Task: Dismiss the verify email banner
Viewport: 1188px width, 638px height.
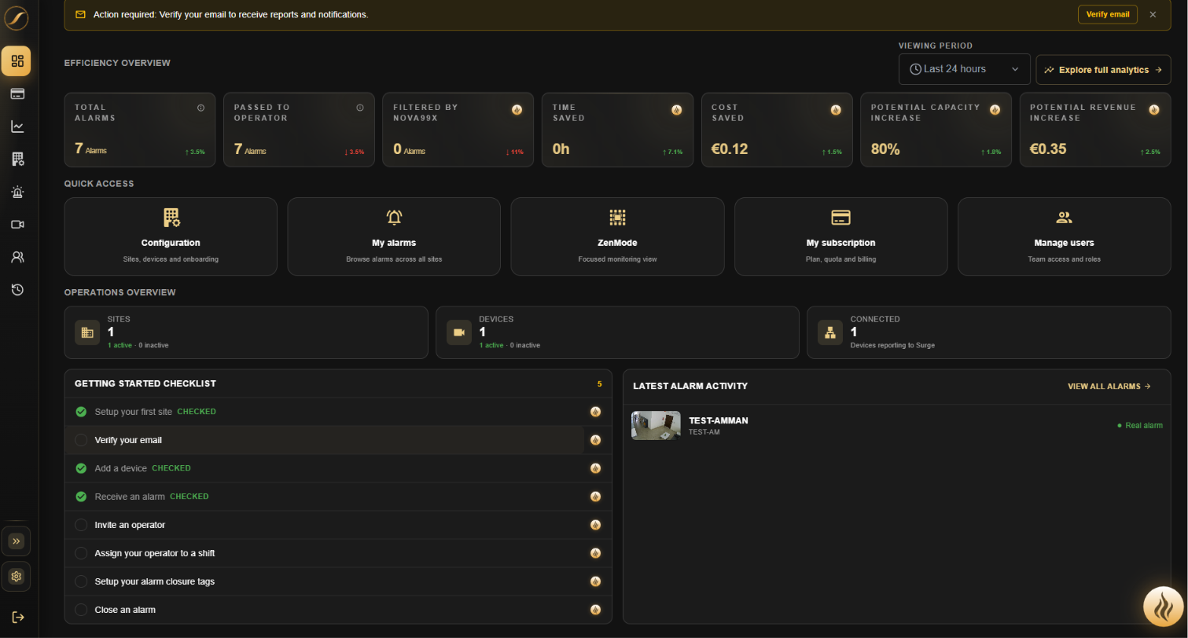Action: pos(1153,14)
